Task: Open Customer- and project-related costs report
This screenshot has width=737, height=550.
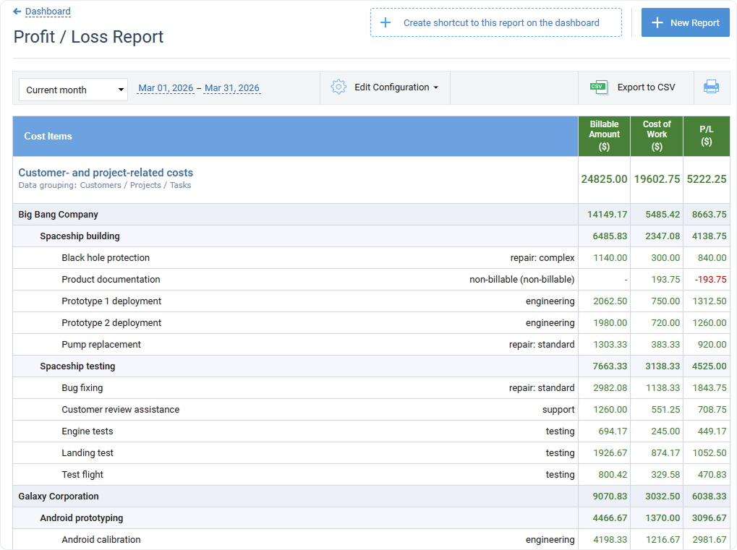Action: (106, 173)
